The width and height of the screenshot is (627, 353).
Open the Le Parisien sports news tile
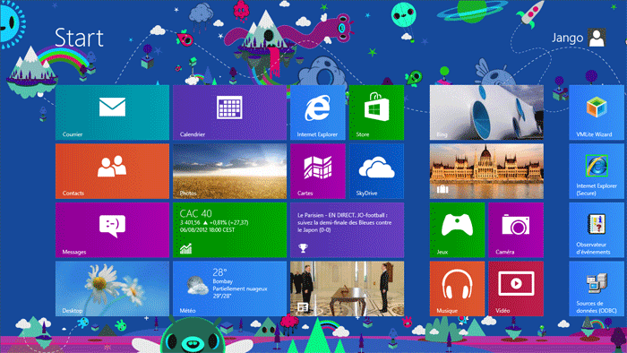(348, 230)
